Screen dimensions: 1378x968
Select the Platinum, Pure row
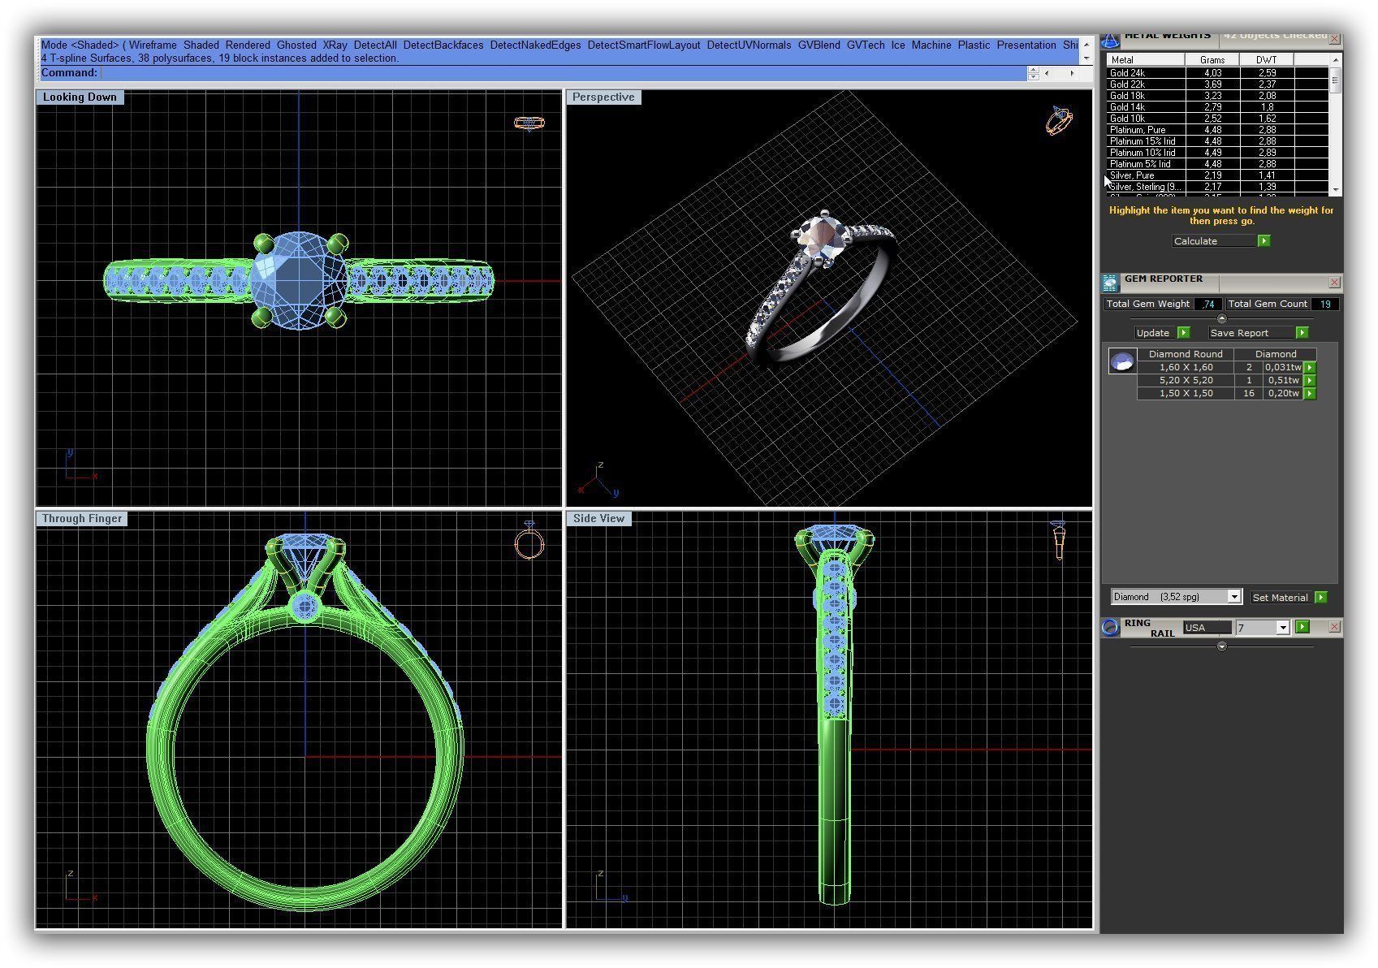click(1216, 130)
